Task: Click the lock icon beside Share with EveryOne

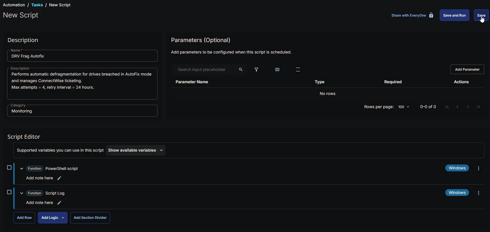Action: pyautogui.click(x=431, y=15)
